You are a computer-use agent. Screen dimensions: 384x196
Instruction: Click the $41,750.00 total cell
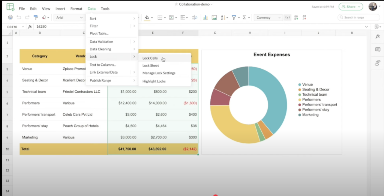coord(123,149)
